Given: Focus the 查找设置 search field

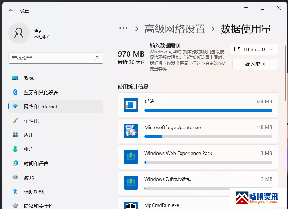Looking at the screenshot, I should pyautogui.click(x=56, y=58).
